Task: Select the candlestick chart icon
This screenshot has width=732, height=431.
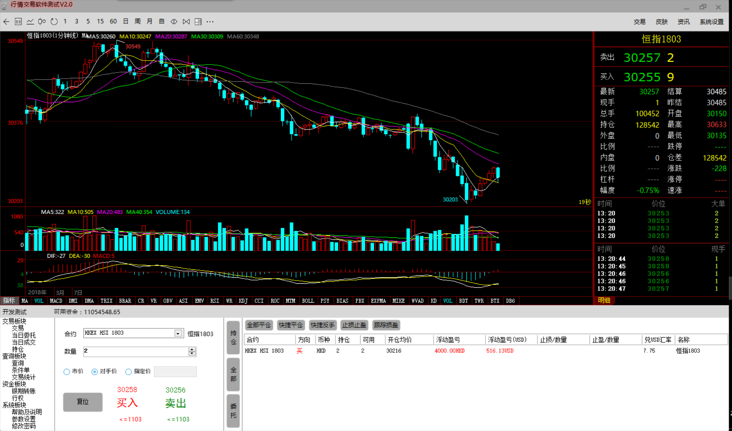Action: (42, 22)
